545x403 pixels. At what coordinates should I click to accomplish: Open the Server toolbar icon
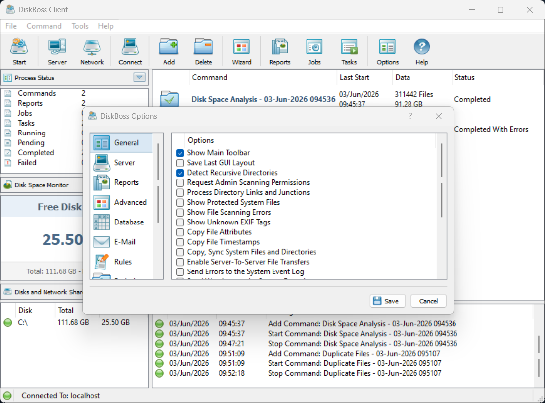click(57, 51)
